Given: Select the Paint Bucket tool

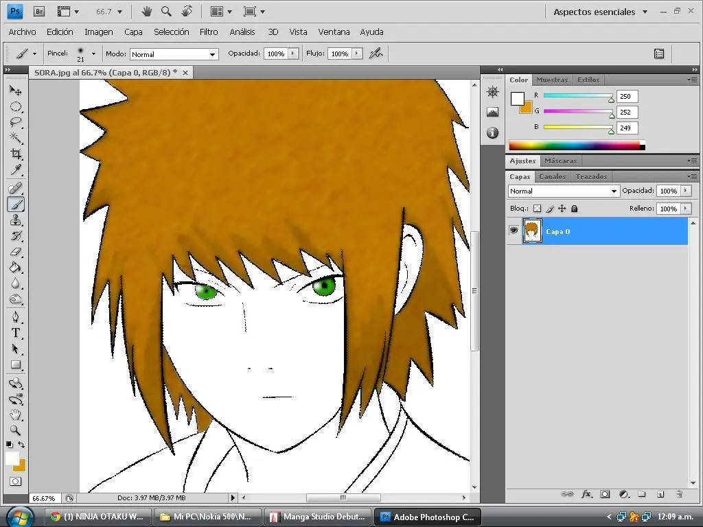Looking at the screenshot, I should point(16,268).
